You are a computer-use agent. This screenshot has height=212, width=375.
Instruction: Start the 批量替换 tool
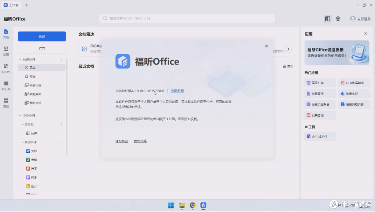click(x=320, y=93)
